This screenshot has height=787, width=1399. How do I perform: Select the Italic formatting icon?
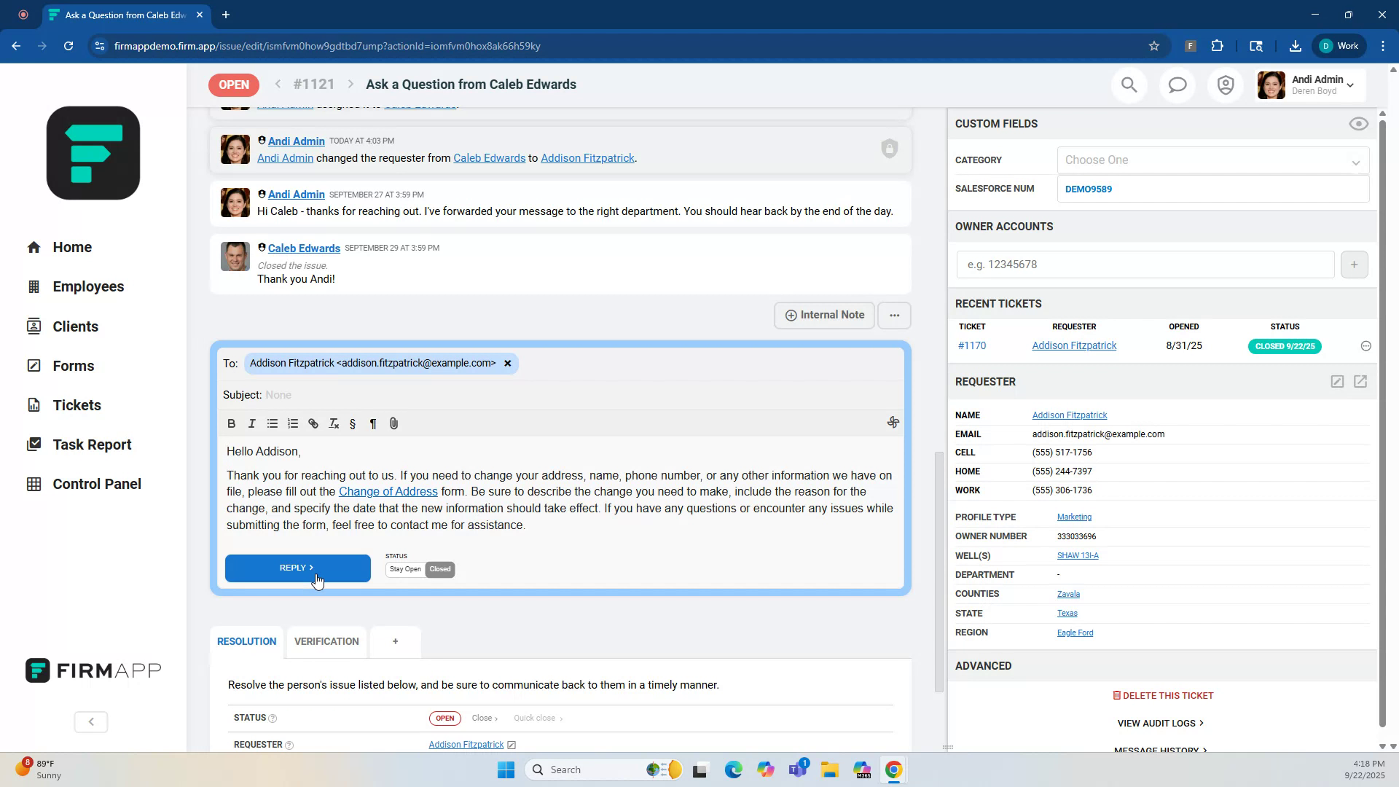(251, 423)
